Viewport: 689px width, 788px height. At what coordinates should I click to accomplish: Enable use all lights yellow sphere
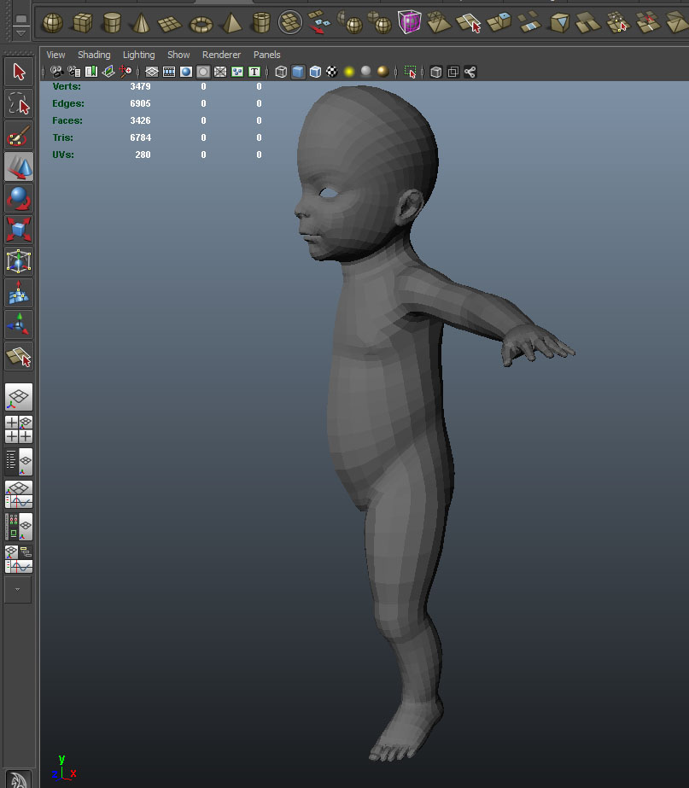(x=349, y=72)
